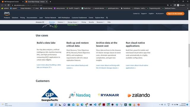Close the Cloud Object Storage browser tab
Image resolution: width=190 pixels, height=107 pixels.
tap(47, 2)
